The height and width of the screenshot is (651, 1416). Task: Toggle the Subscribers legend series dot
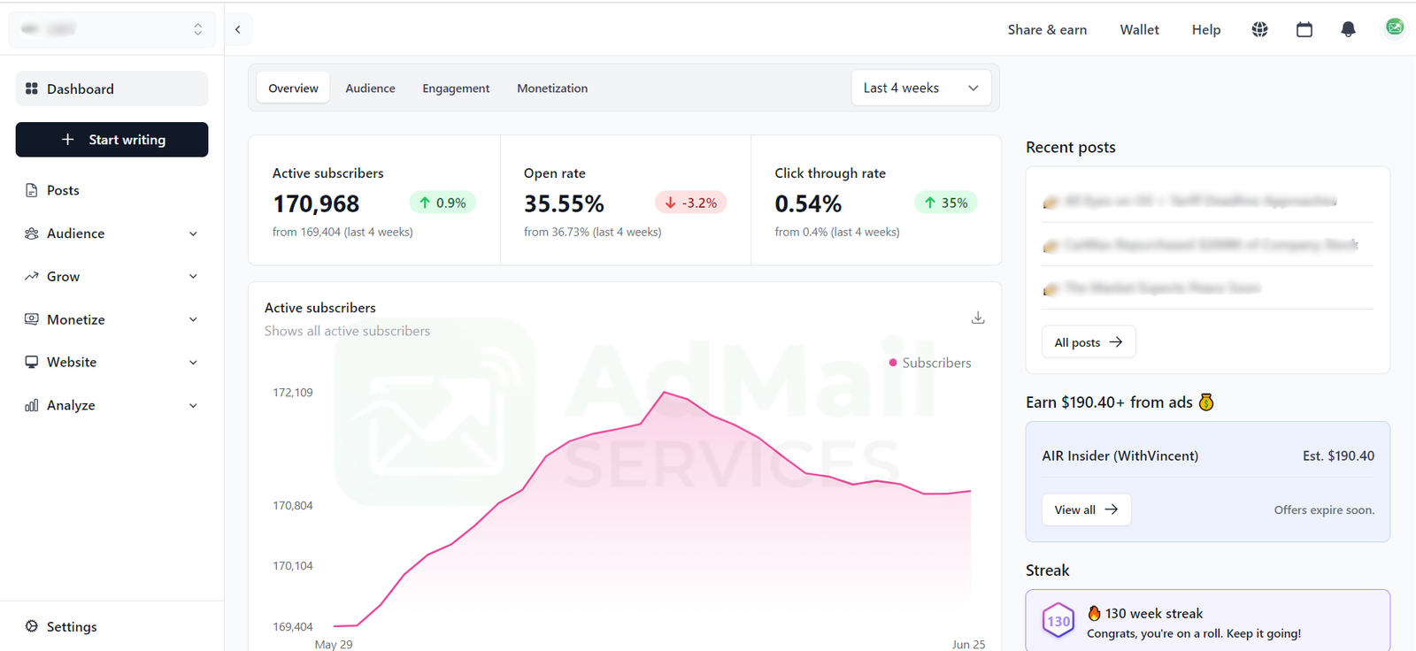coord(893,363)
